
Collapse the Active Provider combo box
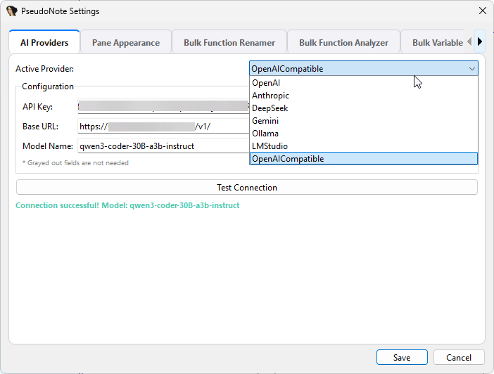(x=364, y=69)
